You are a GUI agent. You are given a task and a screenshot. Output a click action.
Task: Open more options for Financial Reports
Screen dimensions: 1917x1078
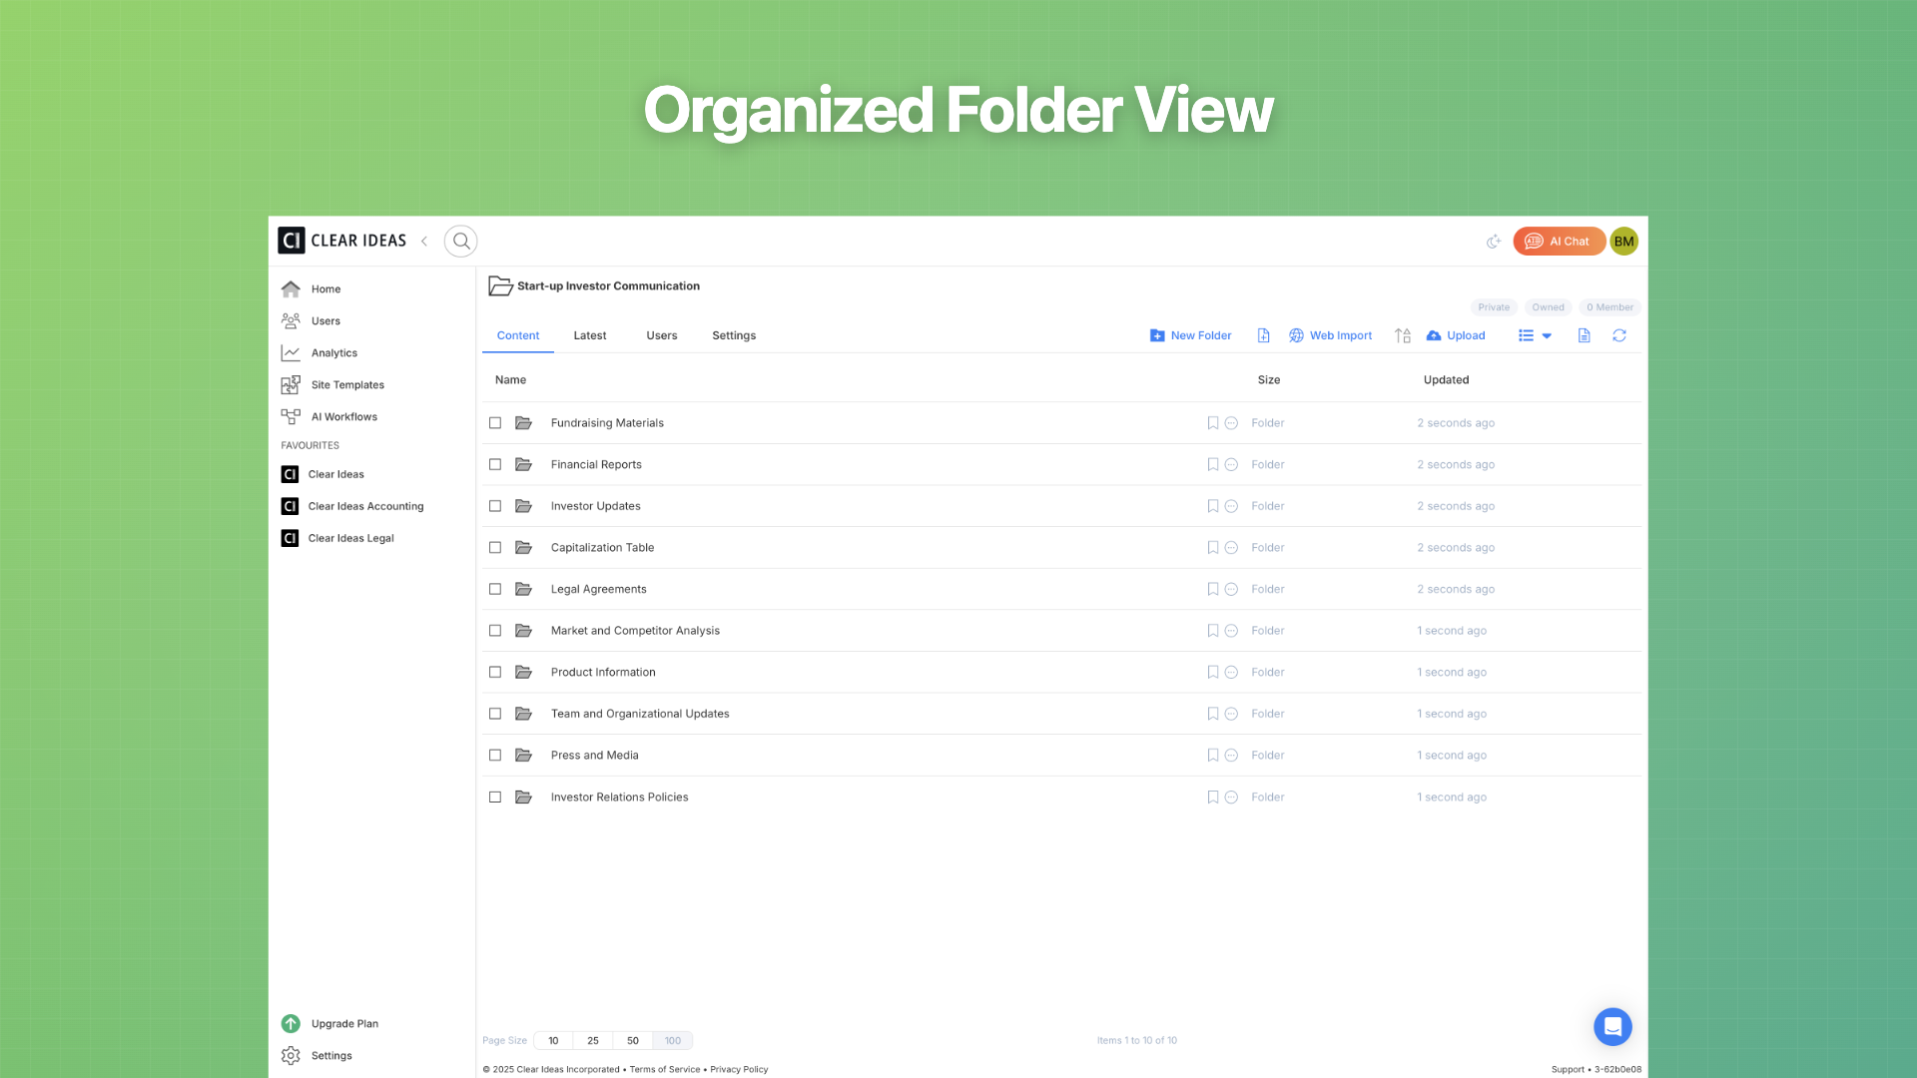(x=1231, y=465)
